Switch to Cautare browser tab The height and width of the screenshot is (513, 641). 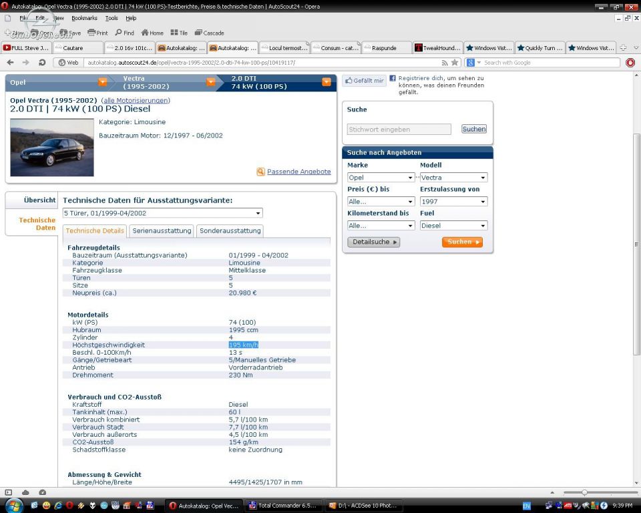[x=78, y=48]
